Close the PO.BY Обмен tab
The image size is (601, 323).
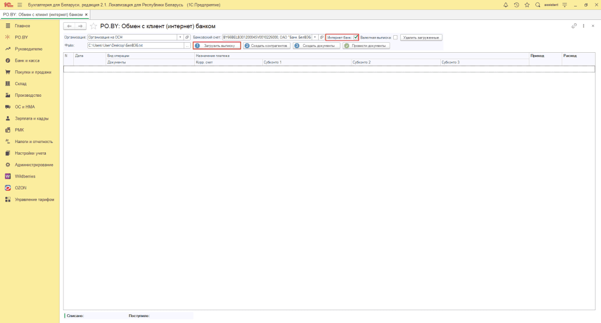(87, 14)
